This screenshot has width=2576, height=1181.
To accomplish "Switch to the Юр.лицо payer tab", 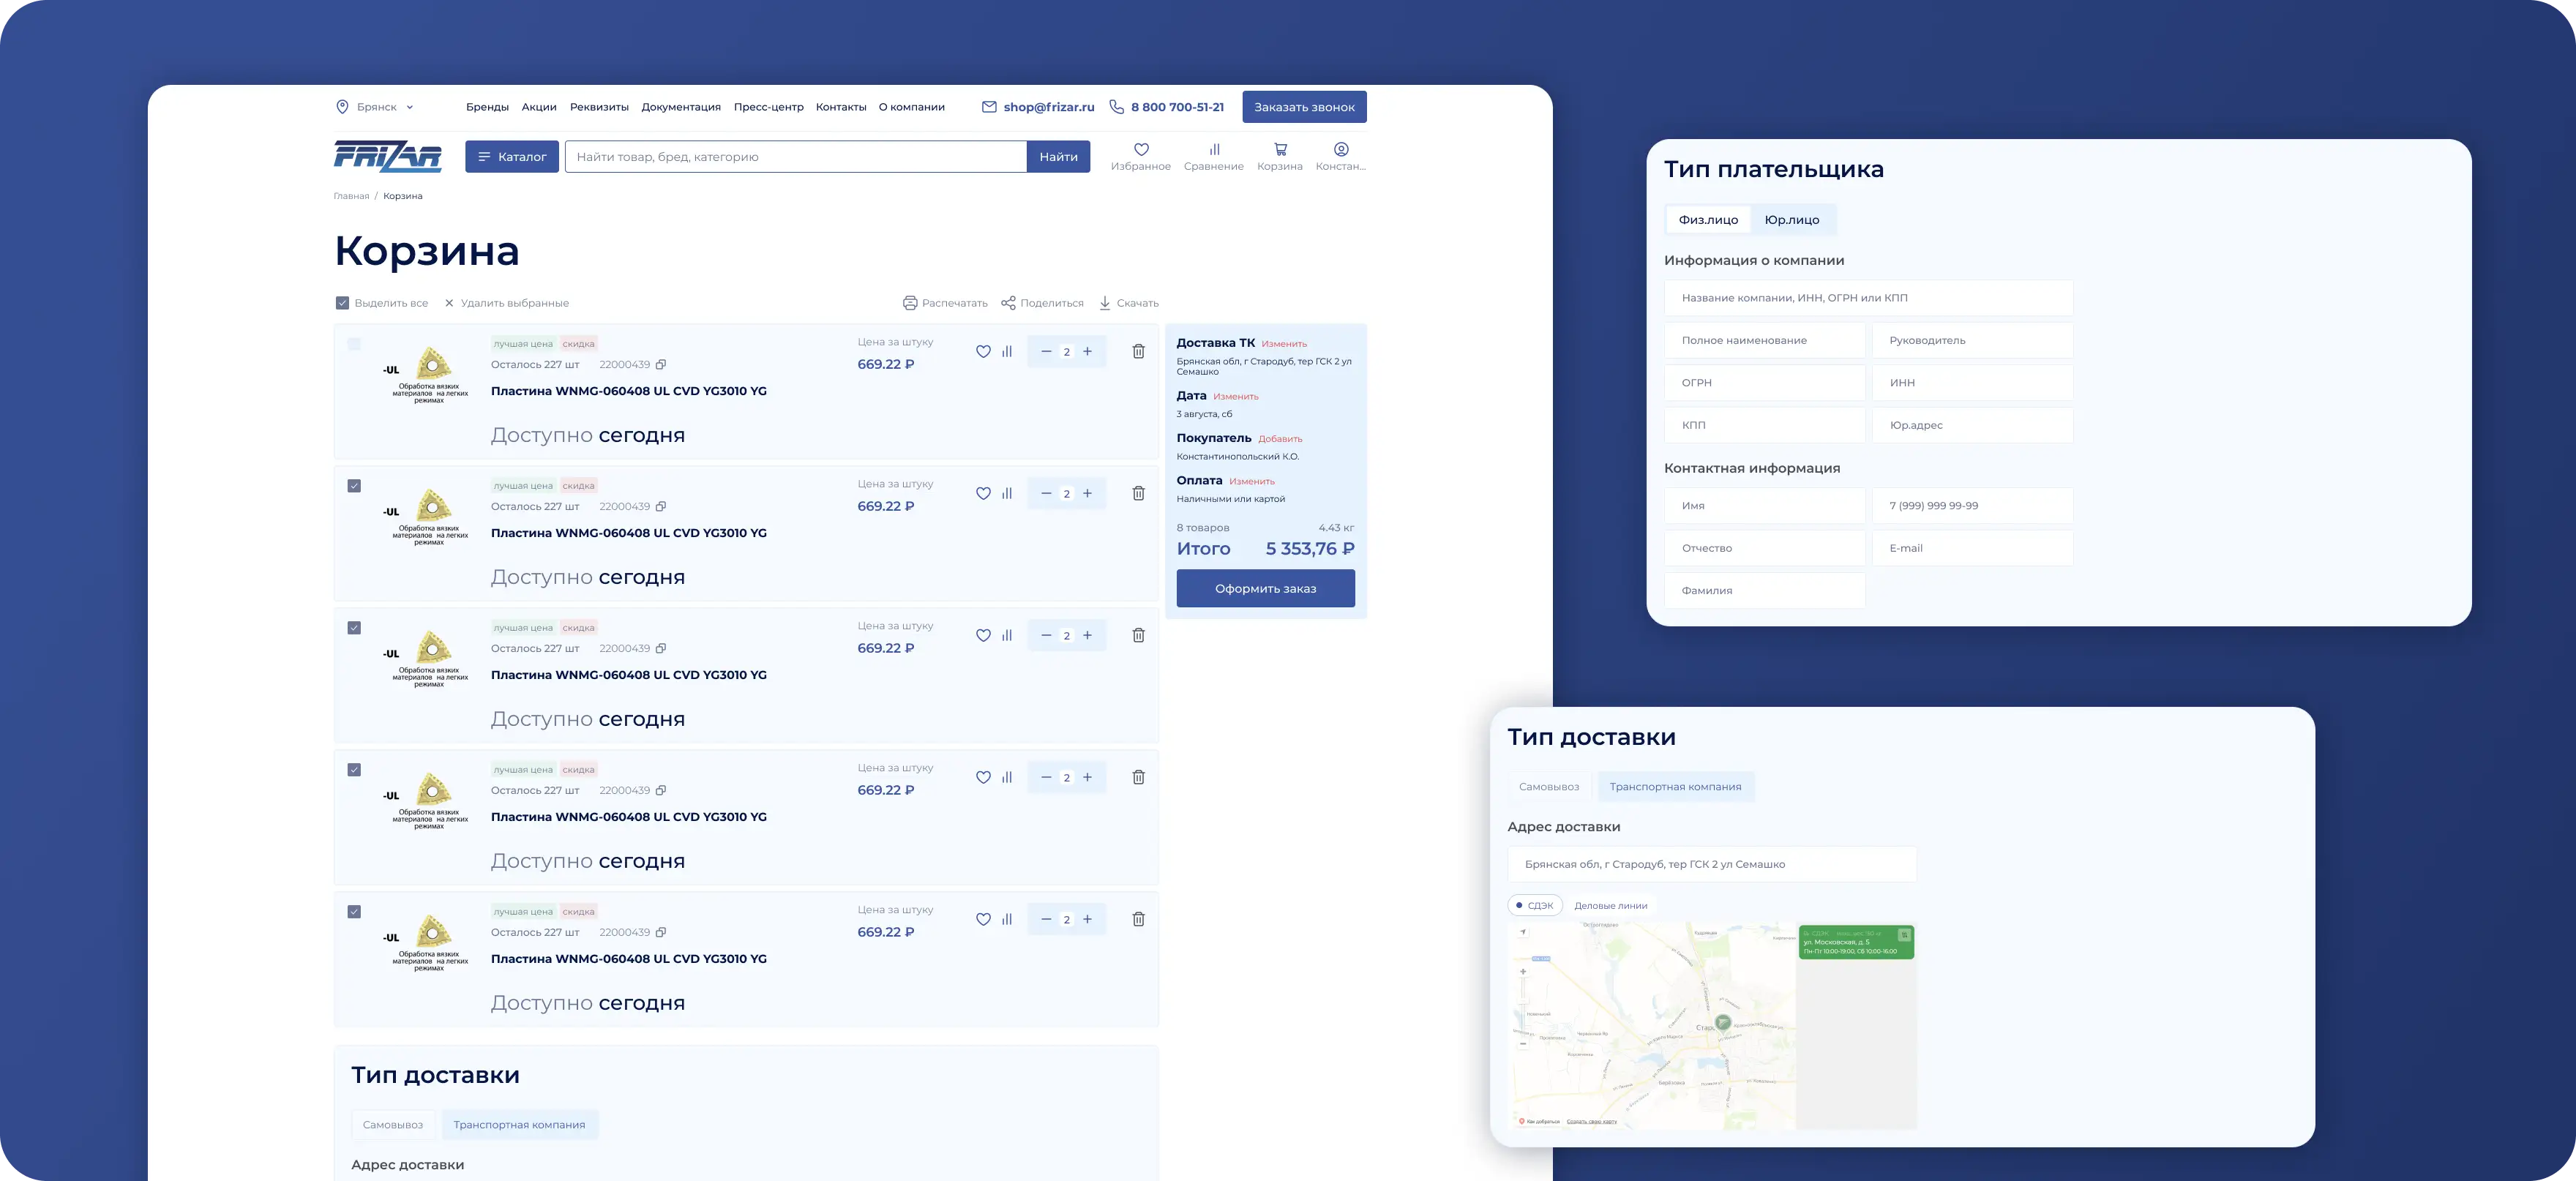I will (1791, 220).
